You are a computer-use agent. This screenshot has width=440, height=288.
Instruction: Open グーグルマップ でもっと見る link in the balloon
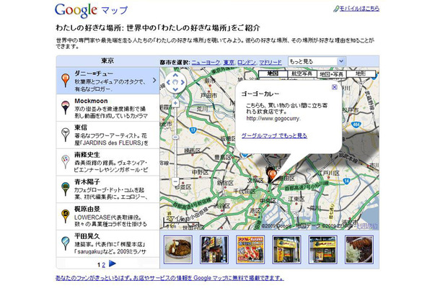(274, 136)
